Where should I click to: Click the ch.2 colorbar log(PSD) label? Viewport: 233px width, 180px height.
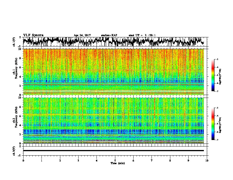(x=220, y=125)
